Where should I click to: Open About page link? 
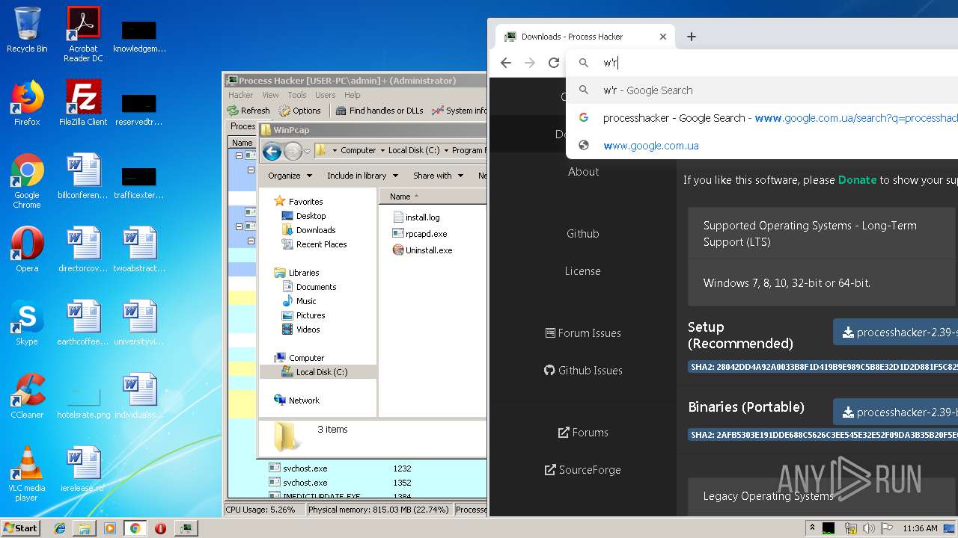(x=583, y=172)
